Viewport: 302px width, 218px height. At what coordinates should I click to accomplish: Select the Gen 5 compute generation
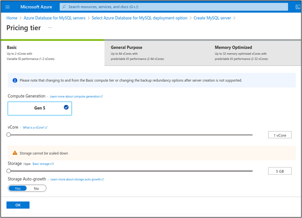(x=40, y=108)
